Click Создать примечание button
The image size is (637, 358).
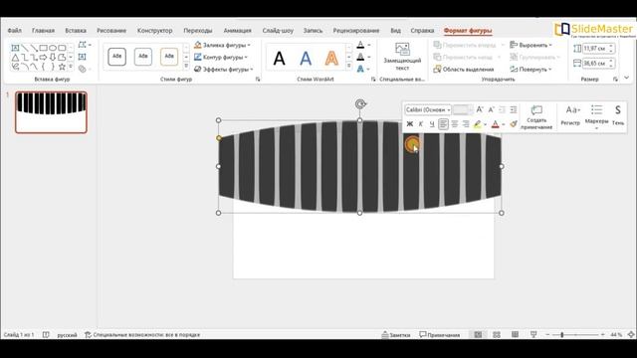536,117
